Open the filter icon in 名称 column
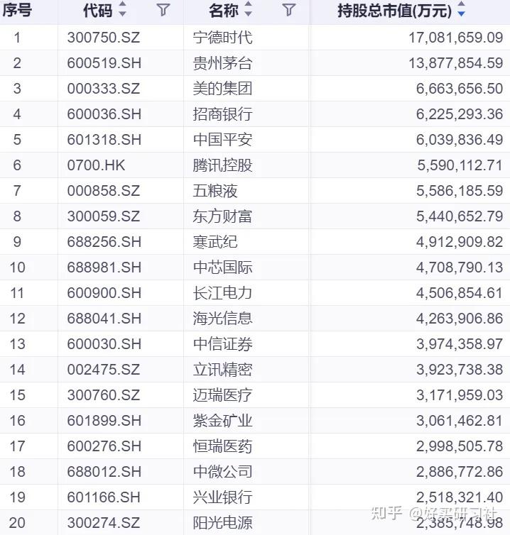This screenshot has height=535, width=510. (289, 10)
